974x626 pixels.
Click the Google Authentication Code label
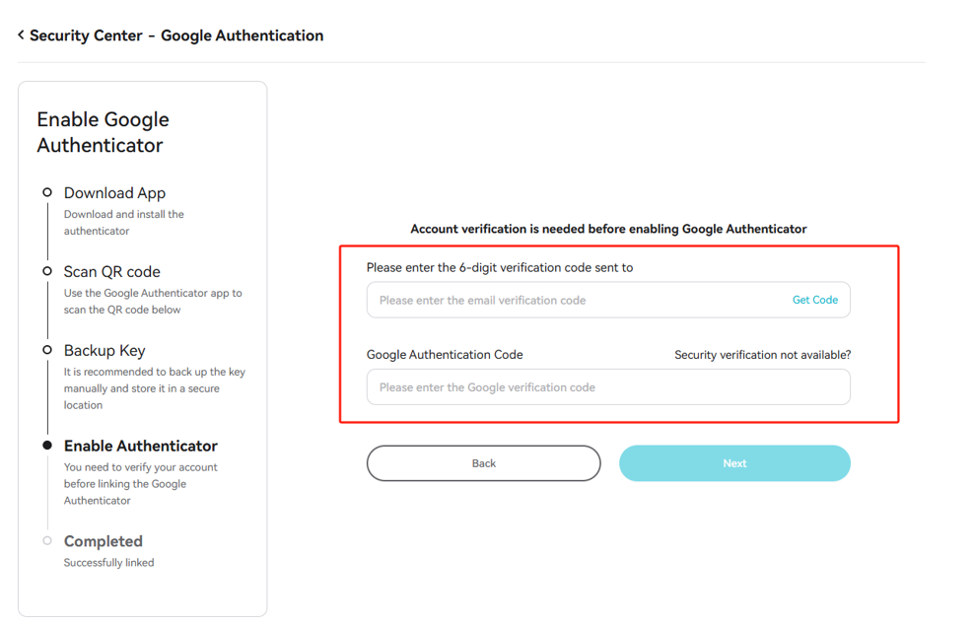pos(445,355)
